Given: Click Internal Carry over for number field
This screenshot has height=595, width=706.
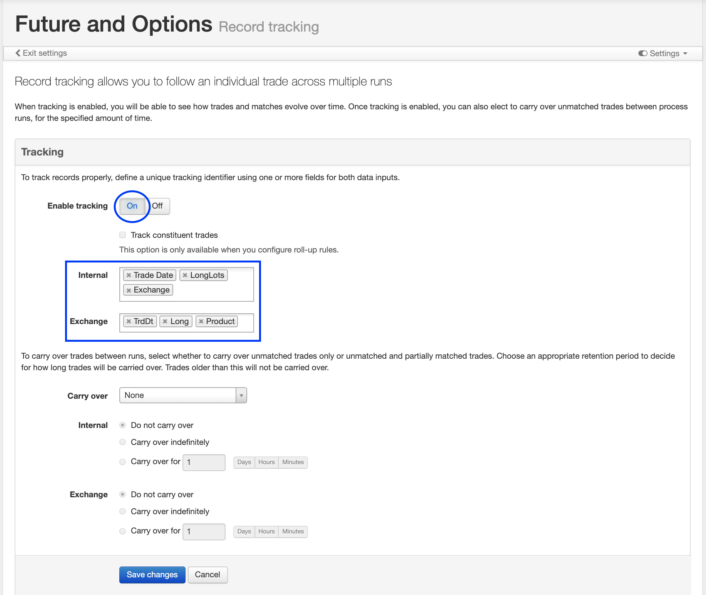Looking at the screenshot, I should (x=204, y=462).
